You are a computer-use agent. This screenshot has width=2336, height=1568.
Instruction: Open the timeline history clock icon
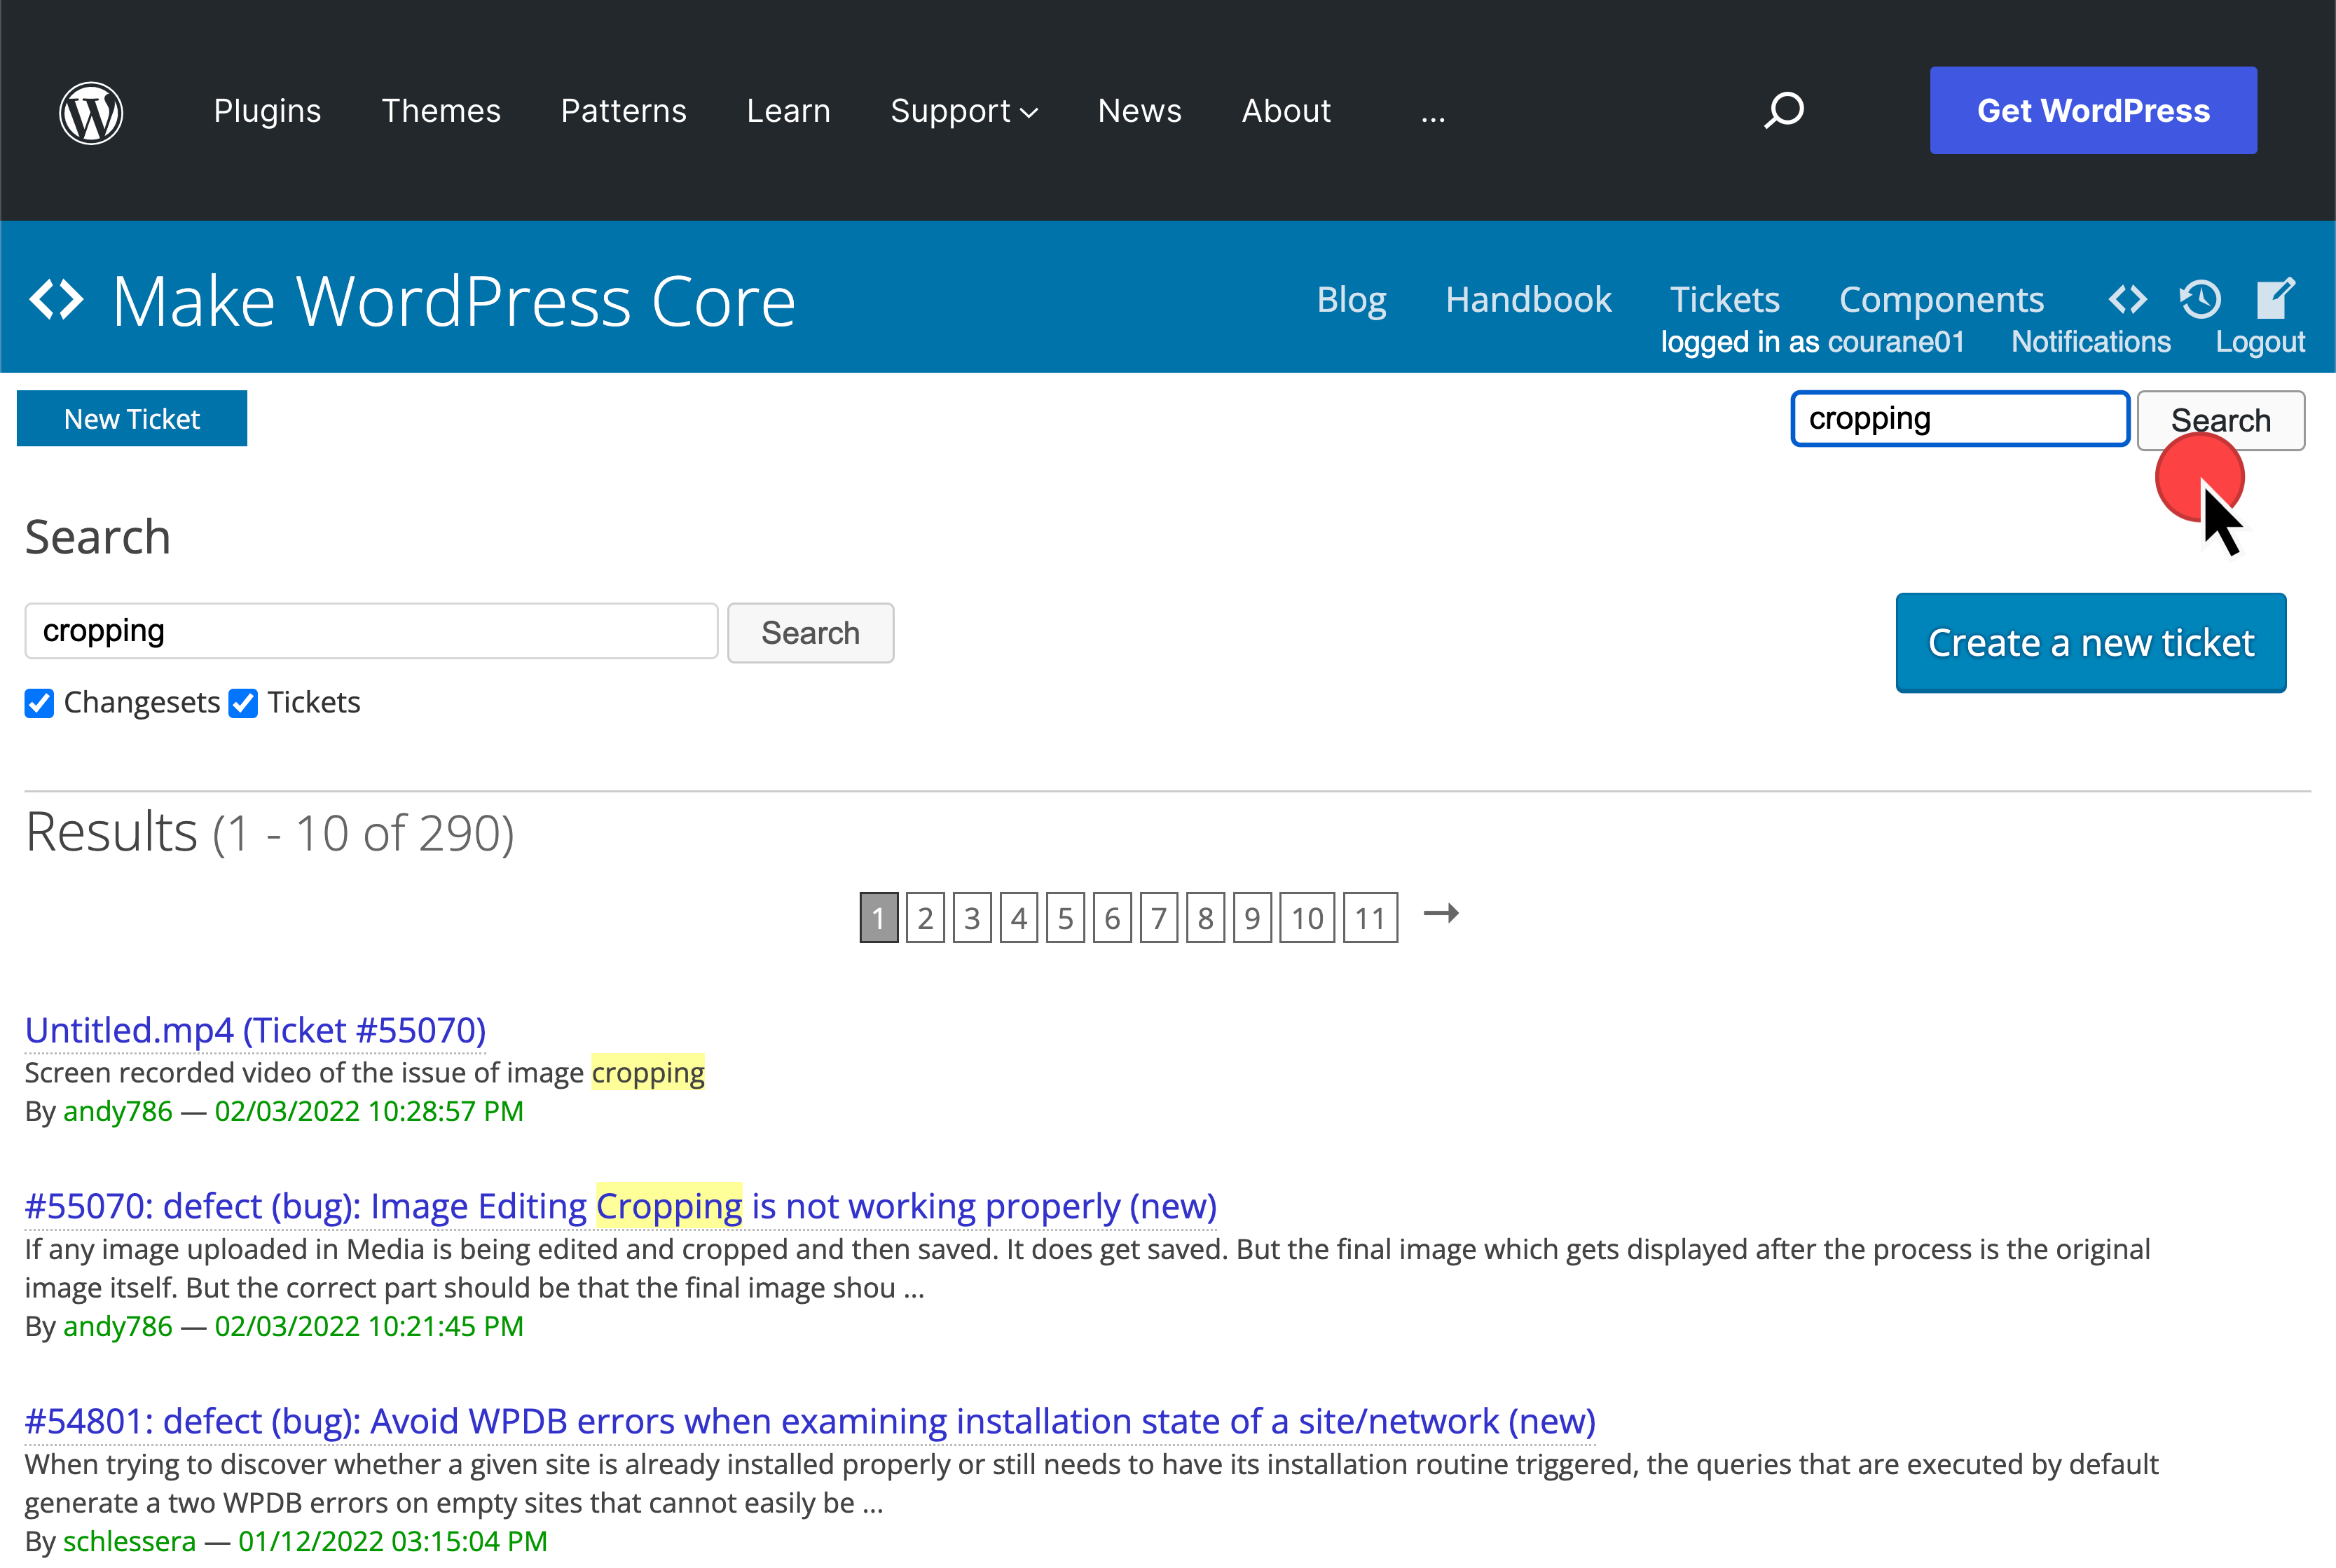pos(2200,299)
